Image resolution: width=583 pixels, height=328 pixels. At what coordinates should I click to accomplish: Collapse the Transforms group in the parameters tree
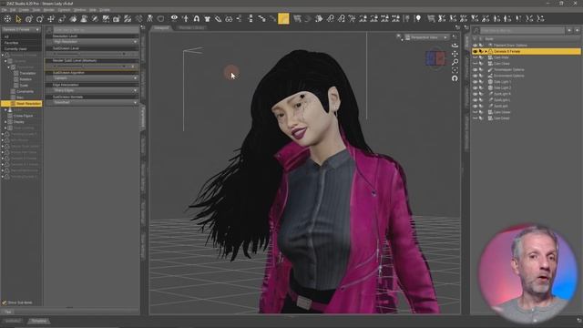click(x=9, y=67)
